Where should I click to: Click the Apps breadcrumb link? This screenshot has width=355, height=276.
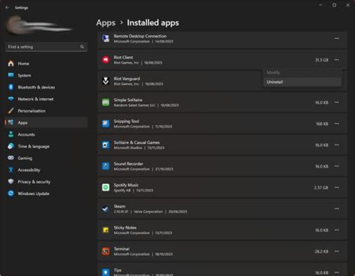coord(106,23)
